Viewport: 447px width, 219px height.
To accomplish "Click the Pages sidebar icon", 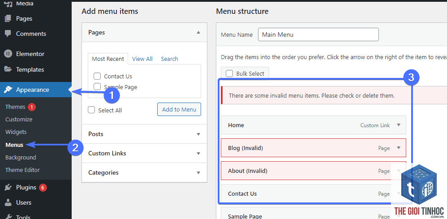I will pos(8,18).
